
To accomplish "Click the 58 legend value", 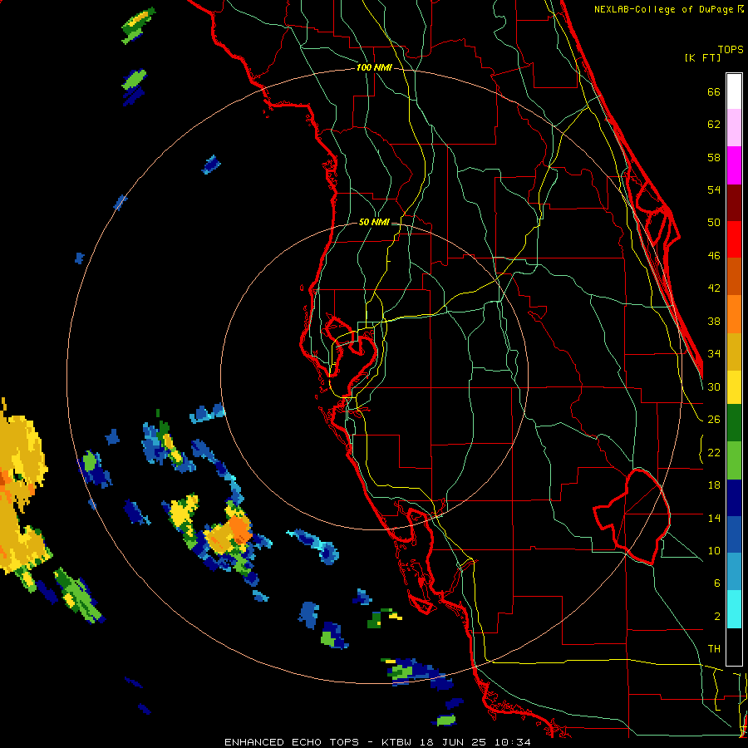I will click(714, 157).
